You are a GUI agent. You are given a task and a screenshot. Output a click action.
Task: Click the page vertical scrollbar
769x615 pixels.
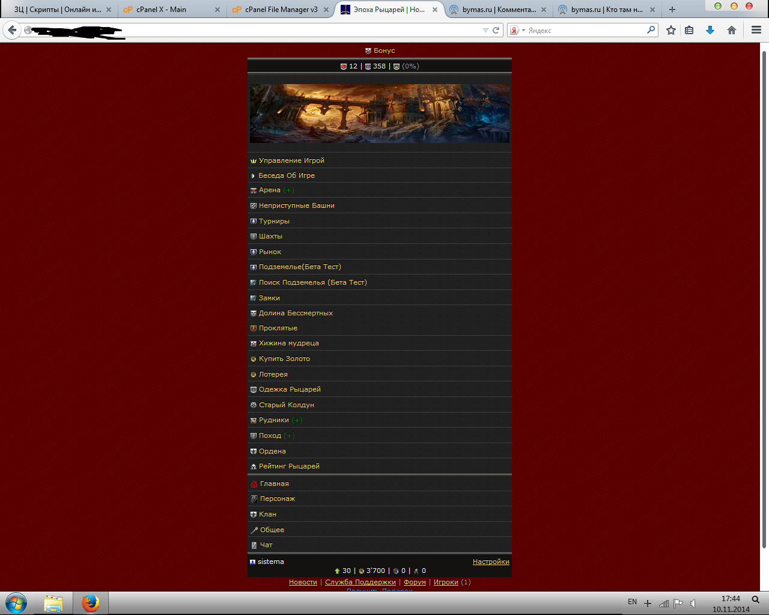(x=764, y=300)
